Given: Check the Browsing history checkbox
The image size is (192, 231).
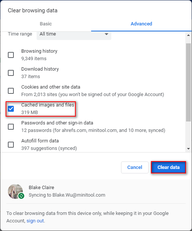Looking at the screenshot, I should pyautogui.click(x=11, y=55).
